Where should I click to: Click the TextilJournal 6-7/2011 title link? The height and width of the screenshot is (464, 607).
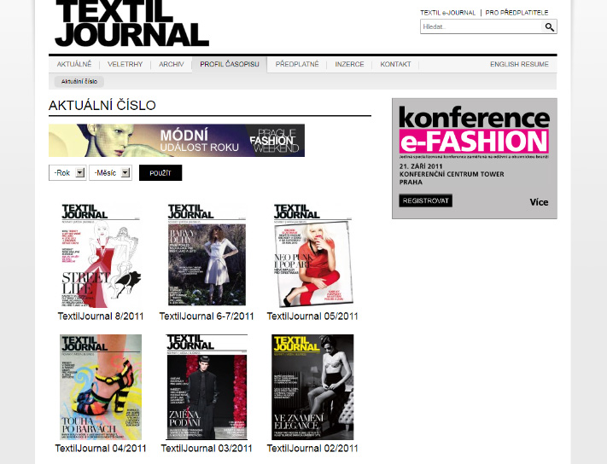point(207,316)
